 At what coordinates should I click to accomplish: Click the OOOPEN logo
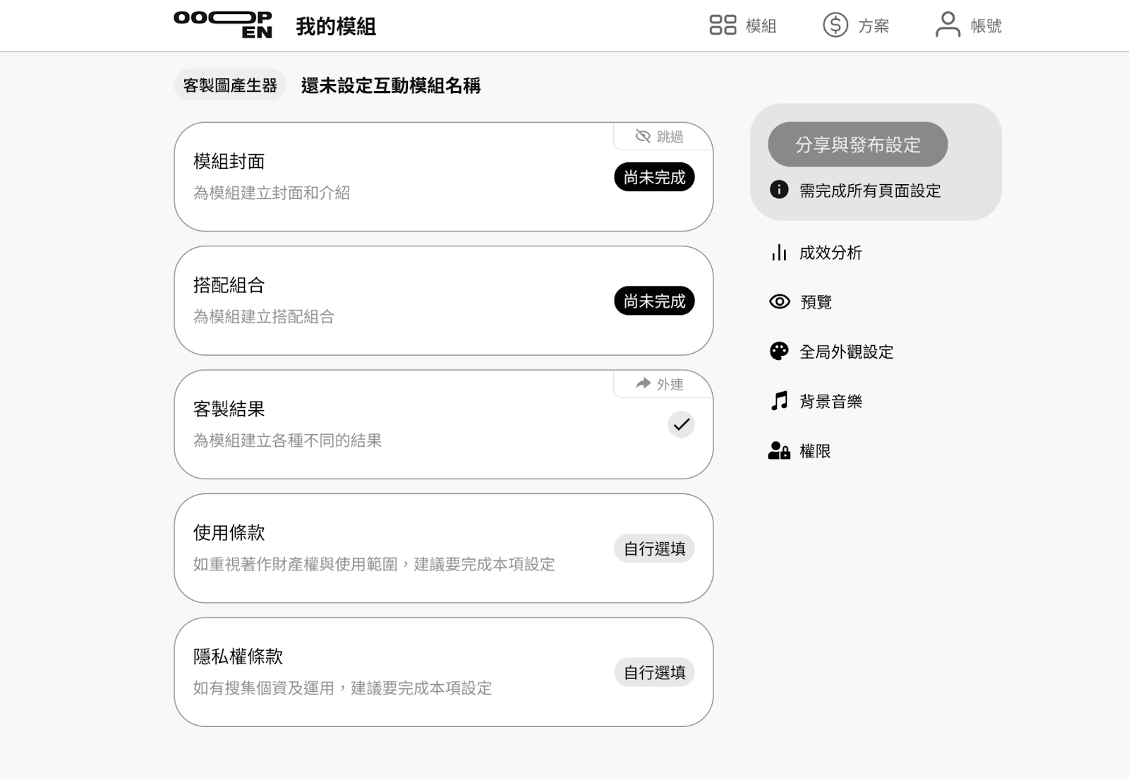[x=223, y=25]
